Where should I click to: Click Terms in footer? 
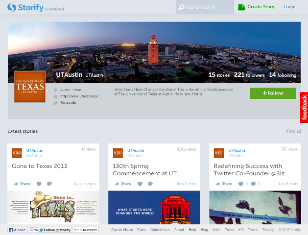[x=253, y=230]
